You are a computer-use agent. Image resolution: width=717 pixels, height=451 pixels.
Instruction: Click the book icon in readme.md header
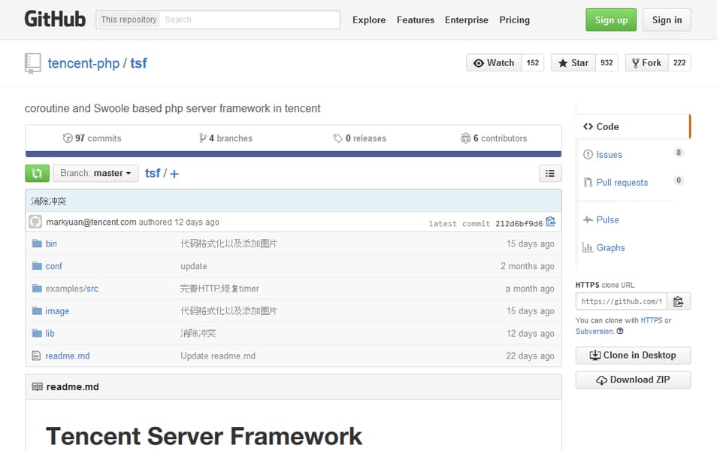[37, 386]
